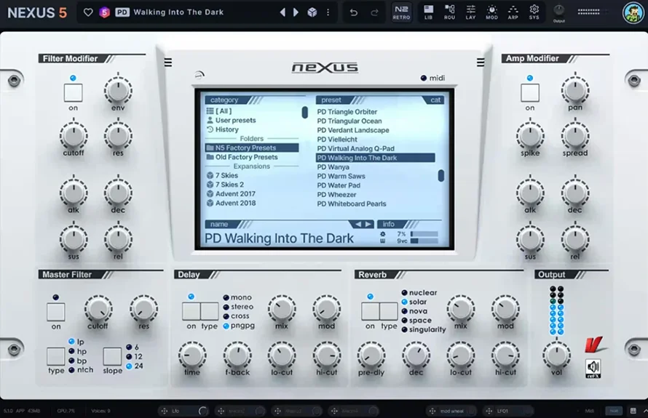
Task: Click the Output vol knob
Action: [556, 355]
